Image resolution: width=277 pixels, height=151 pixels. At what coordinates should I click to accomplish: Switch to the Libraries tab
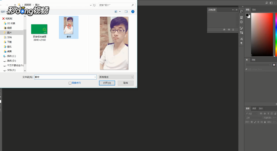coord(247,60)
